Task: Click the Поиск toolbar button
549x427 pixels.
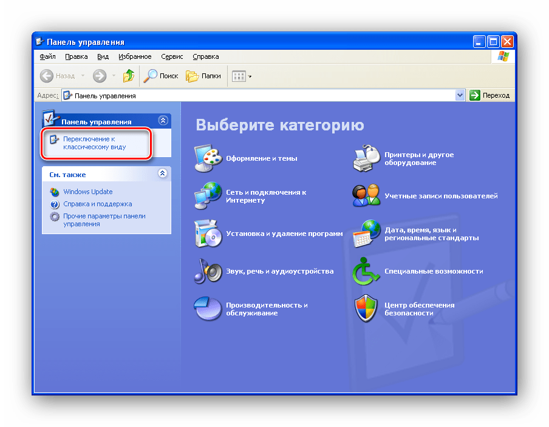Action: pyautogui.click(x=161, y=76)
